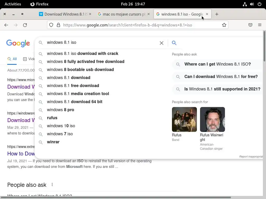Screen dimensions: 266x199
Task: Go back using the browser back arrow
Action: pyautogui.click(x=6, y=25)
